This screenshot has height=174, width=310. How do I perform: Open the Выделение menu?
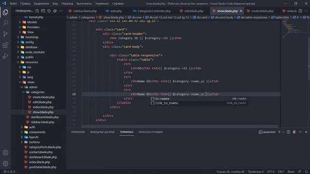[41, 3]
